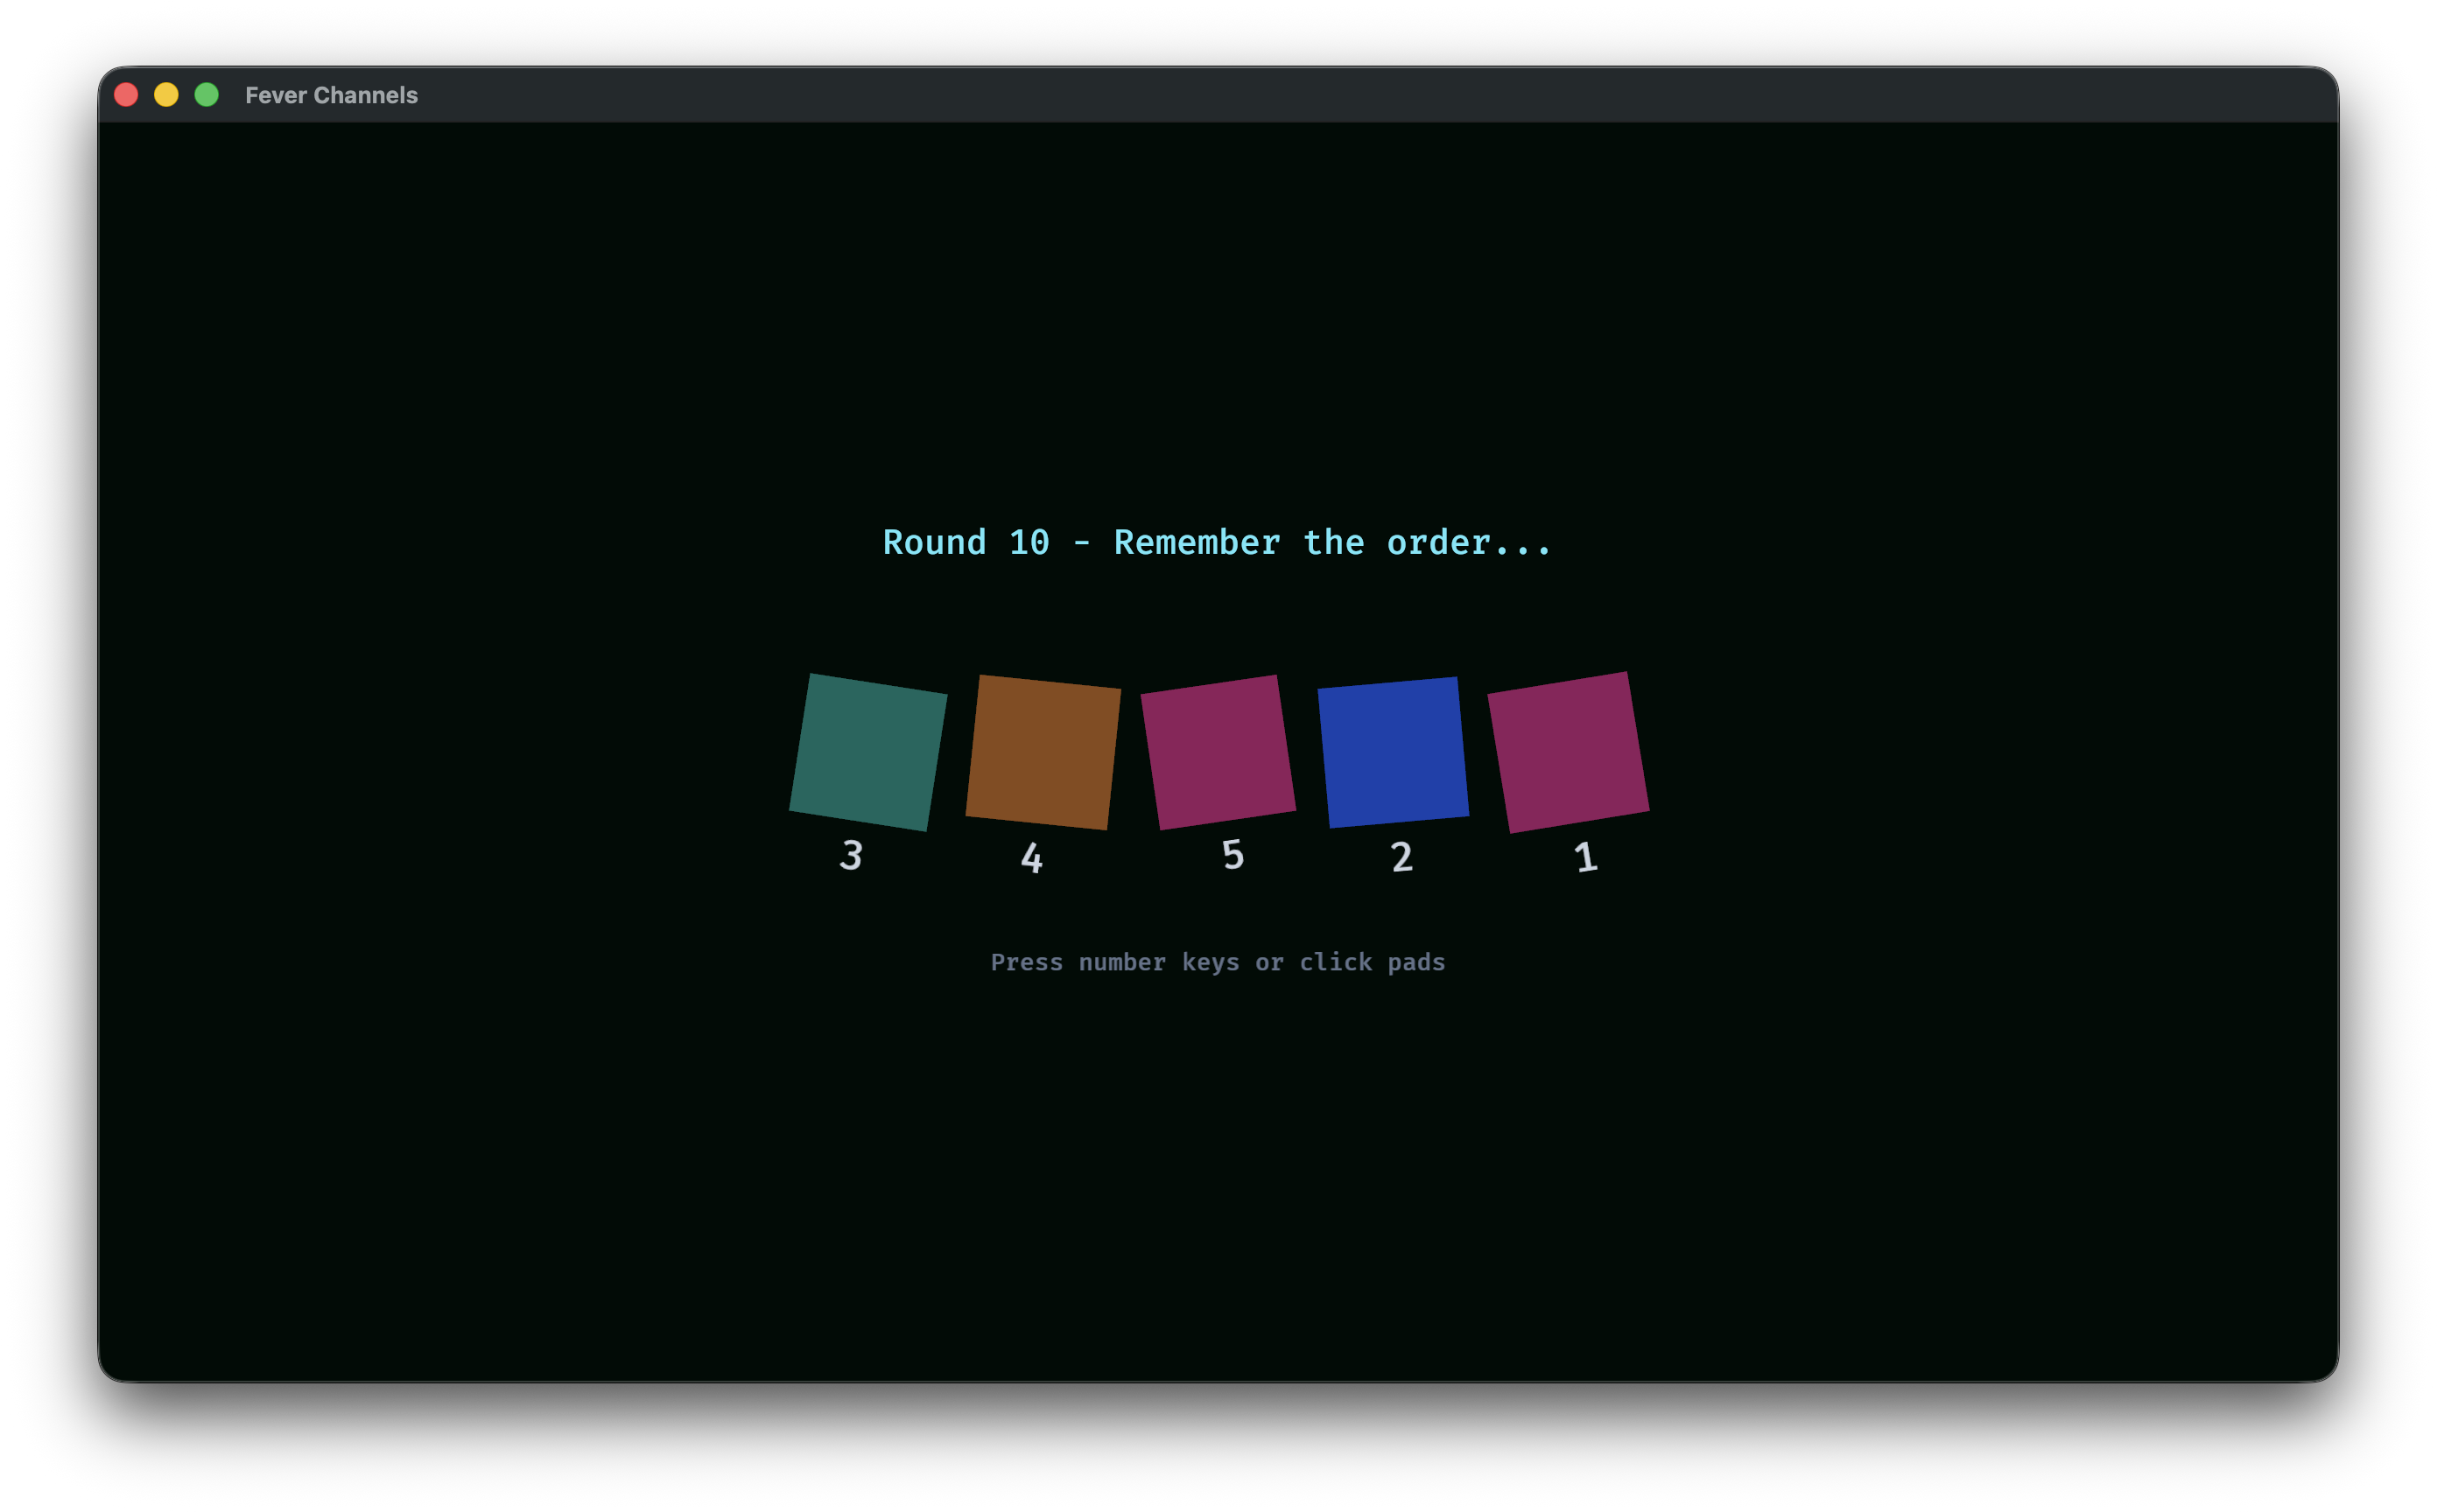This screenshot has width=2437, height=1512.
Task: Click the words 'click pads' in hint
Action: (1372, 962)
